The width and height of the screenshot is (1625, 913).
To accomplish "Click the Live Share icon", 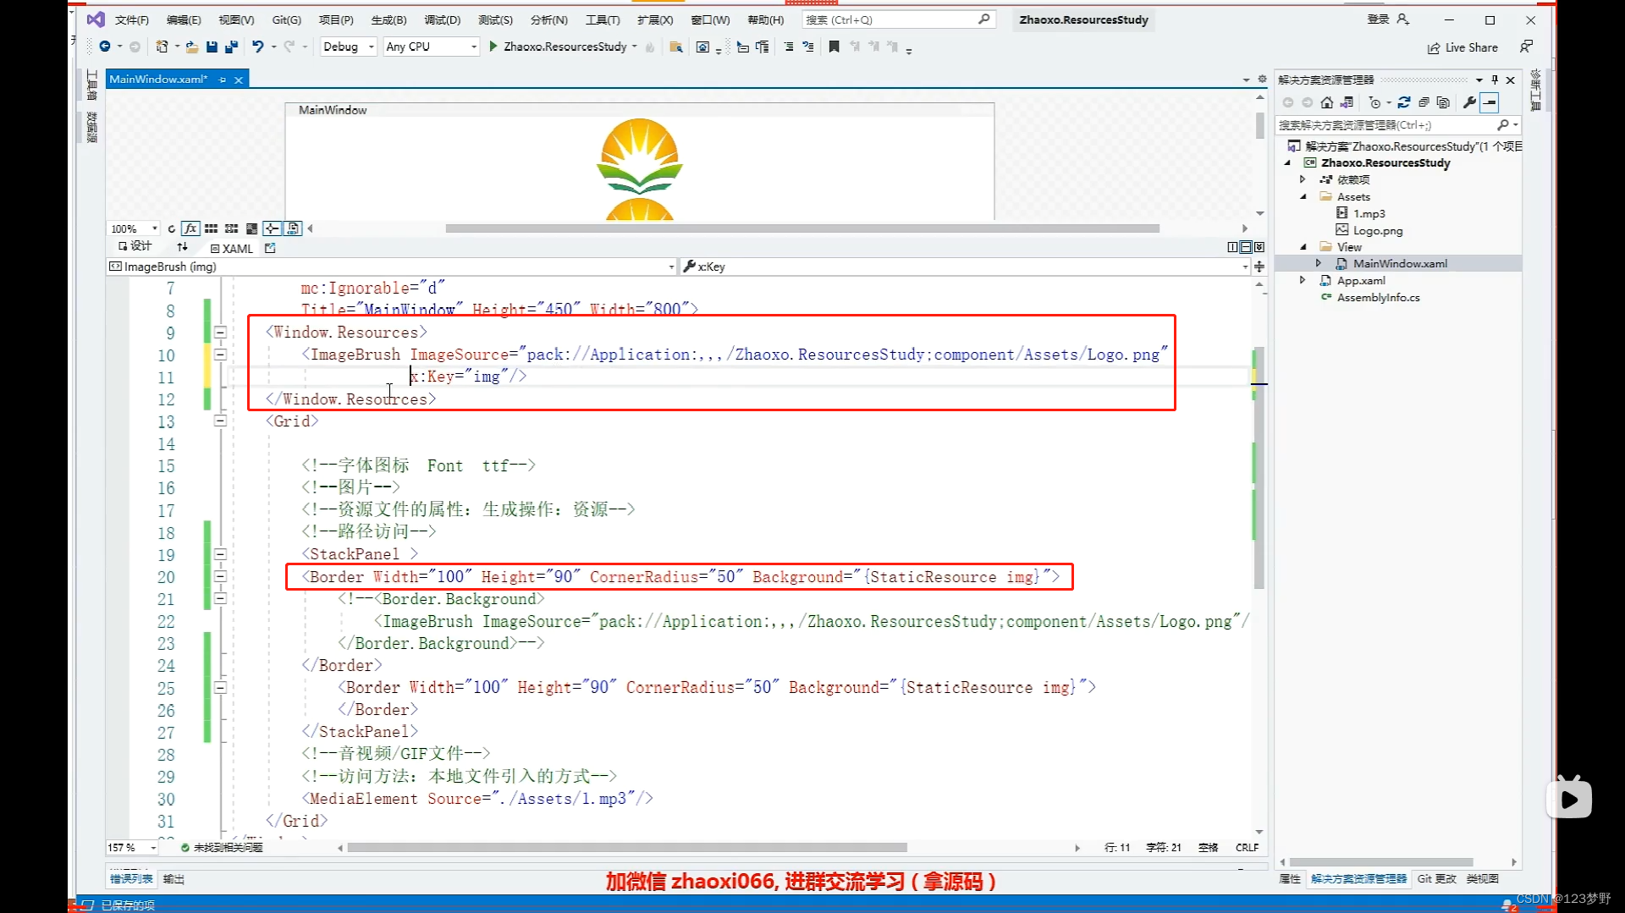I will (1434, 48).
